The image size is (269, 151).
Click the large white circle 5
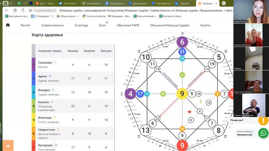[x=219, y=57]
